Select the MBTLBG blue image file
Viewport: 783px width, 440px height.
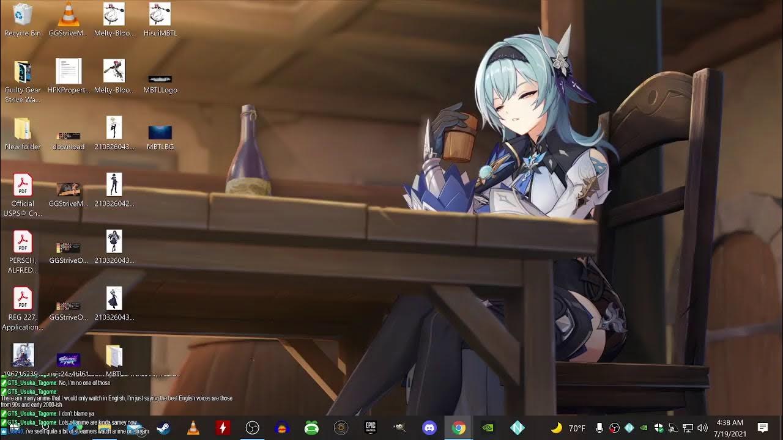tap(160, 137)
